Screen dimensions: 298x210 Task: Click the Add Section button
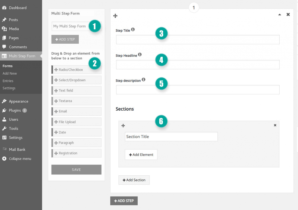coord(134,180)
